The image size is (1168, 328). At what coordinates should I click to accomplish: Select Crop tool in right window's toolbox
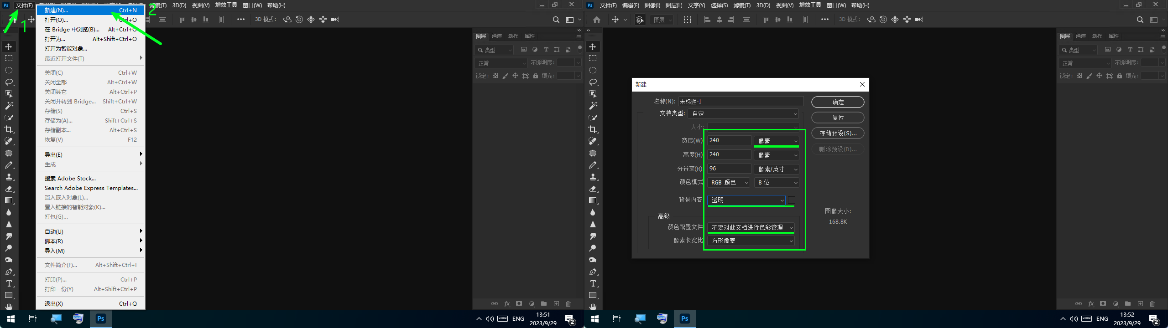tap(593, 129)
